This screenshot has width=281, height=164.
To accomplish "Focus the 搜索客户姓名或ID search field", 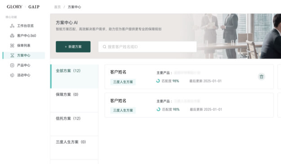I will coord(147,47).
